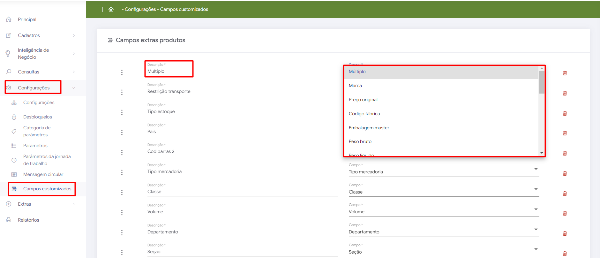
Task: Click the dropdown list scroll down arrow
Action: [542, 153]
